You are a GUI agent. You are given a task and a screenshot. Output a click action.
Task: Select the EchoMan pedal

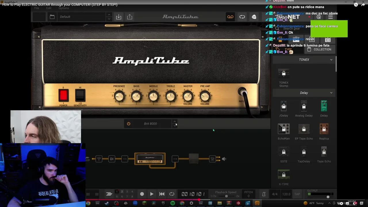click(x=284, y=132)
